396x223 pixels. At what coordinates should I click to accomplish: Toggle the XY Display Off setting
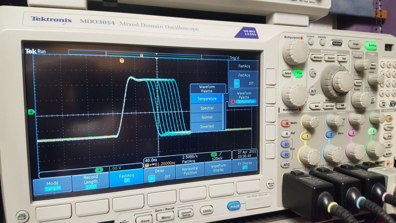[x=245, y=165]
